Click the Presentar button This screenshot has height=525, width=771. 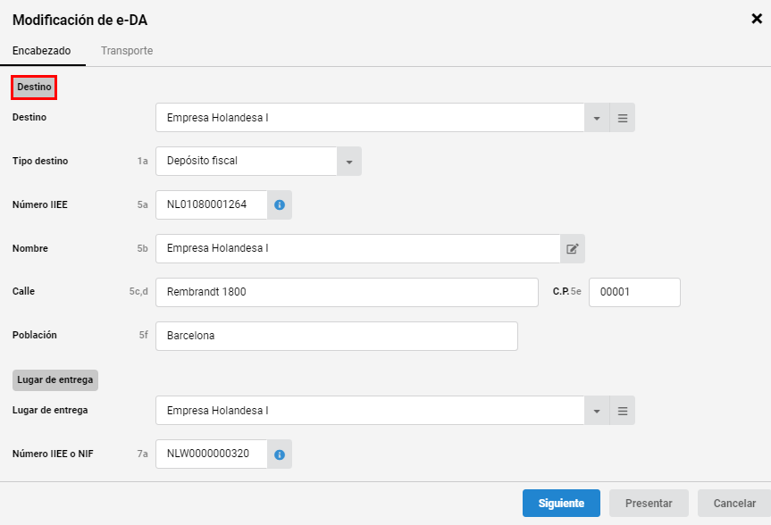tap(649, 503)
